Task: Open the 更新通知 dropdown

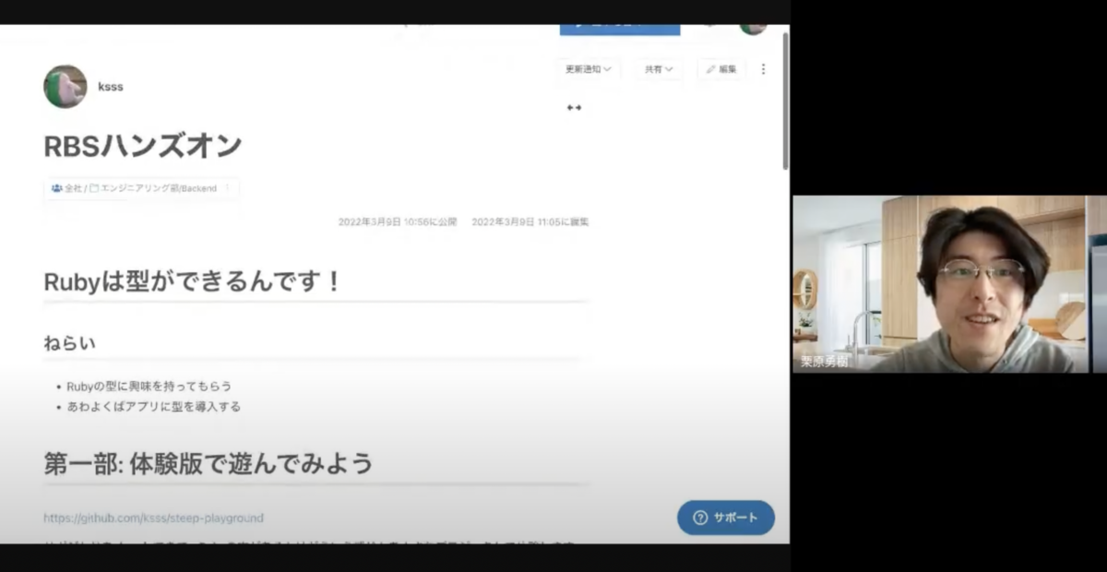Action: (x=589, y=69)
